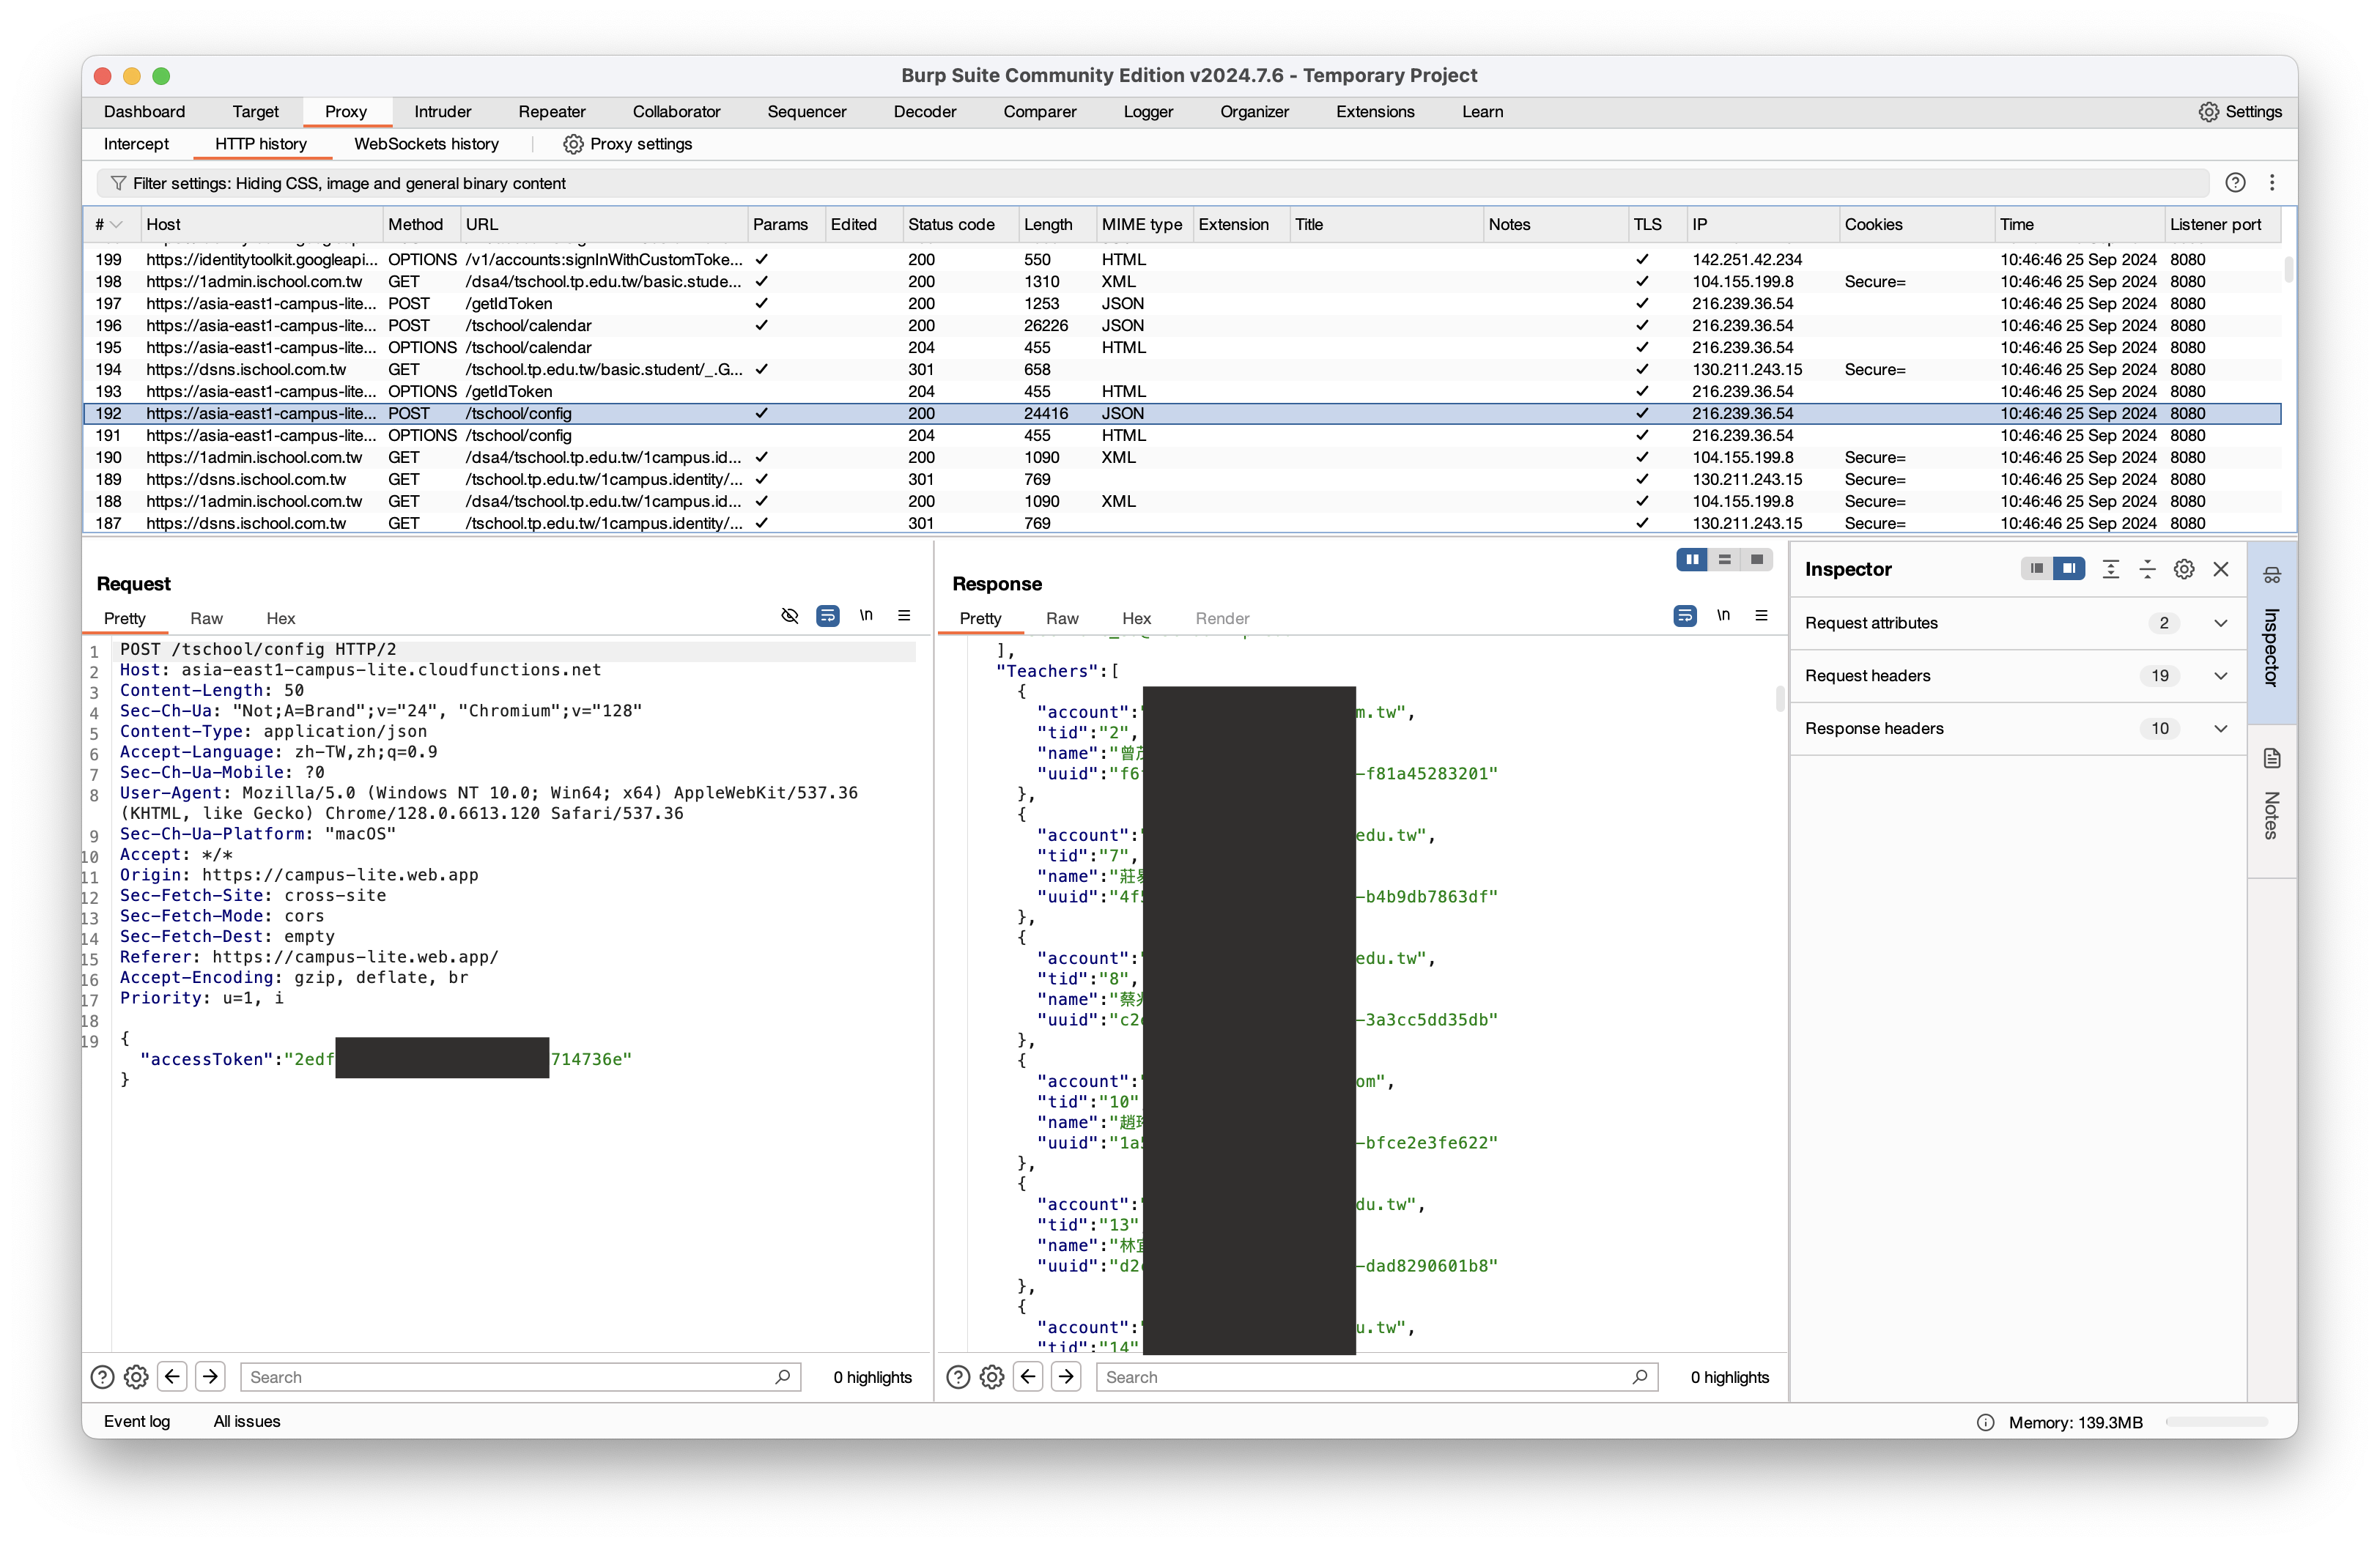Open the WebSockets history sub-tab
Image resolution: width=2380 pixels, height=1547 pixels.
click(x=426, y=144)
